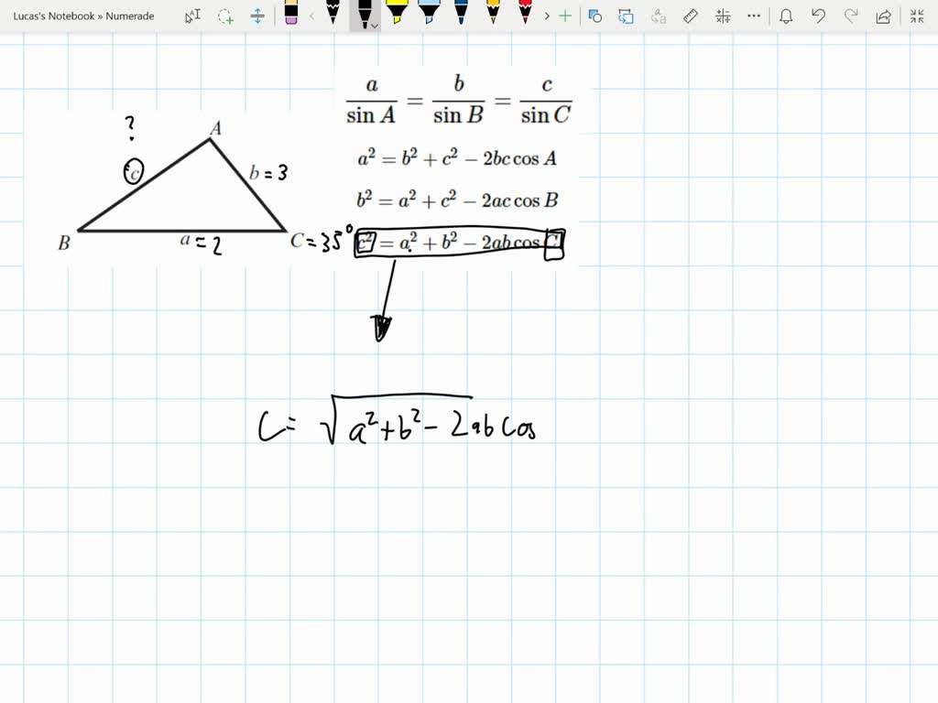Select the Text/Type tool
The height and width of the screenshot is (703, 938).
(x=192, y=16)
